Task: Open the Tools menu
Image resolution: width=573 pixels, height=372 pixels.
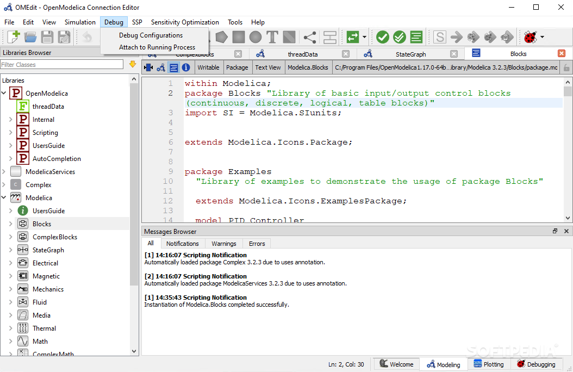Action: pyautogui.click(x=235, y=22)
